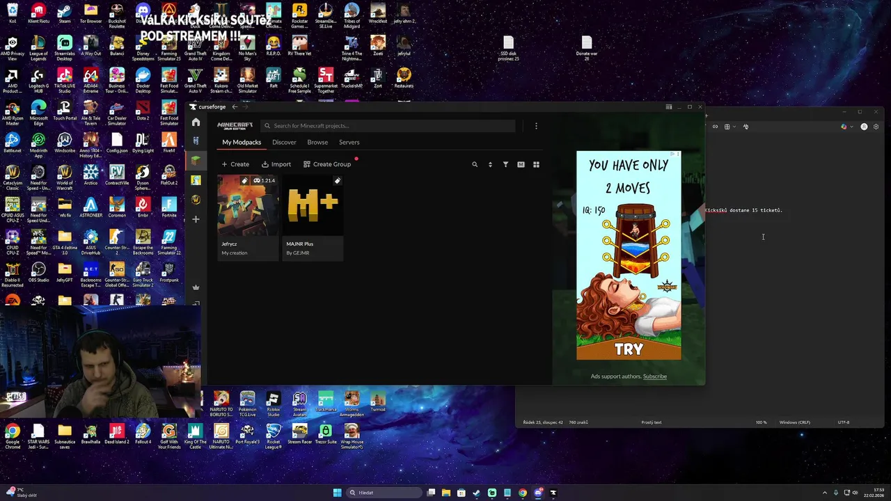891x501 pixels.
Task: Open the Jefrycz modpack thumbnail
Action: [x=248, y=206]
